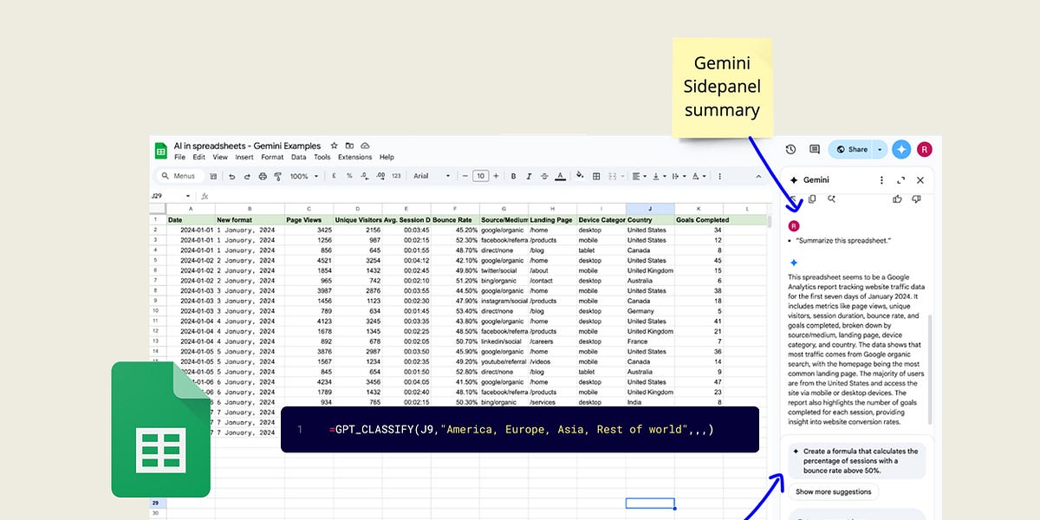Image resolution: width=1040 pixels, height=520 pixels.
Task: Open the Insert chart icon area via Borders icon
Action: [595, 175]
